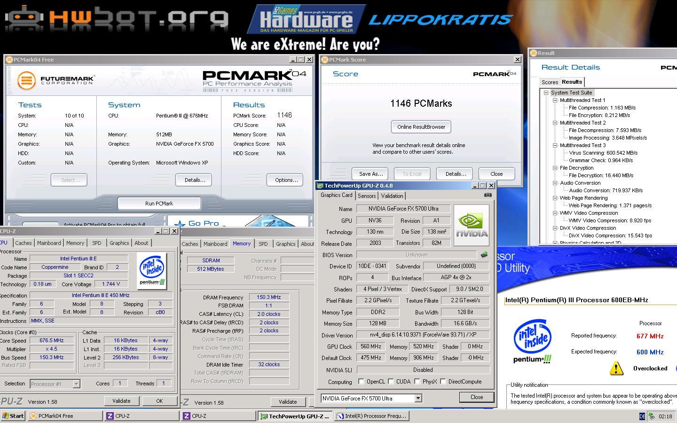Image resolution: width=677 pixels, height=423 pixels.
Task: Switch to the Sensors tab in GPU-Z
Action: pos(367,196)
